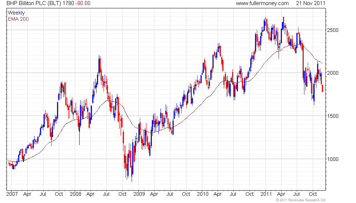Click the '2010' year label on the time axis
The image size is (356, 203).
tap(203, 194)
